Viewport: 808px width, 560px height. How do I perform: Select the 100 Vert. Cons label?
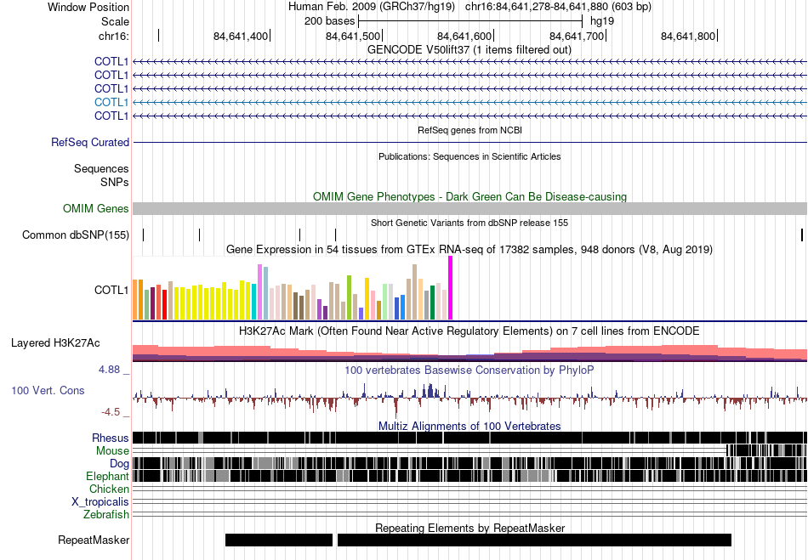[48, 390]
